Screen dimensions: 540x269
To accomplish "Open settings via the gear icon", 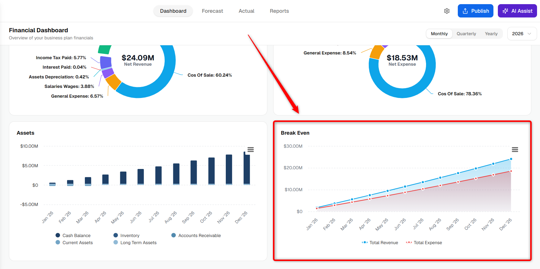I will (447, 11).
